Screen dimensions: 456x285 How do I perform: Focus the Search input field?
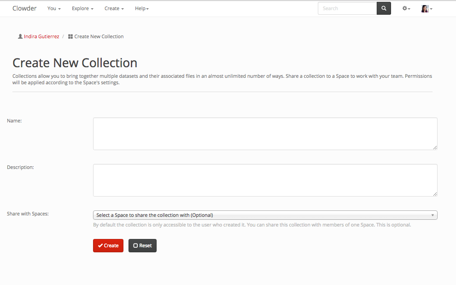(347, 8)
